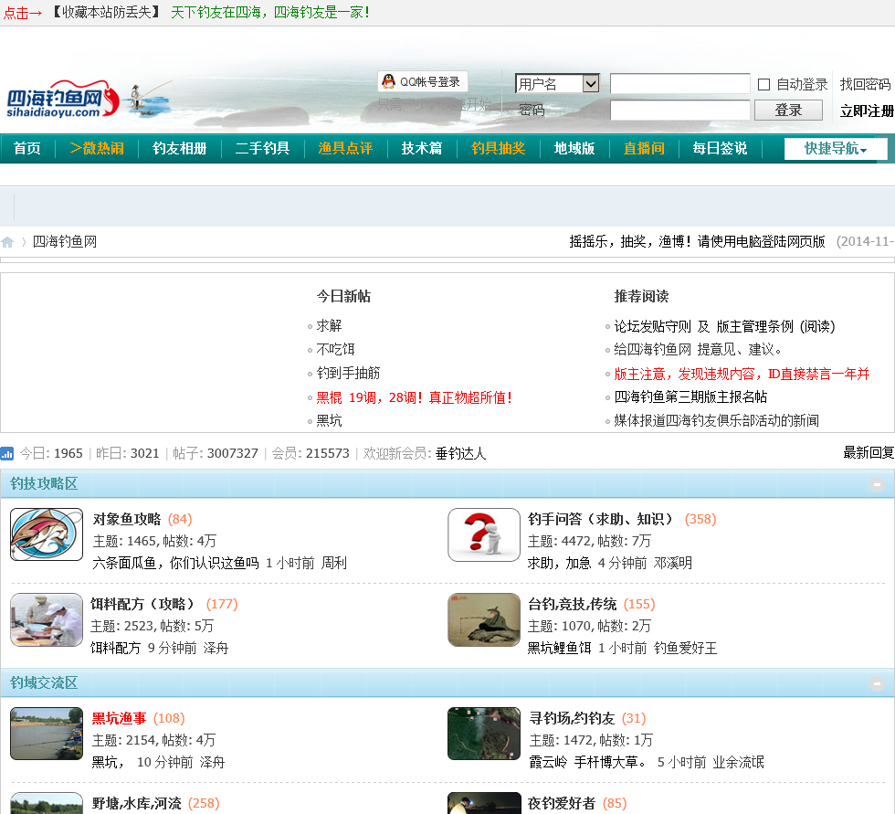
Task: Open latest post 黑坑鲤鱼饵
Action: [x=559, y=649]
